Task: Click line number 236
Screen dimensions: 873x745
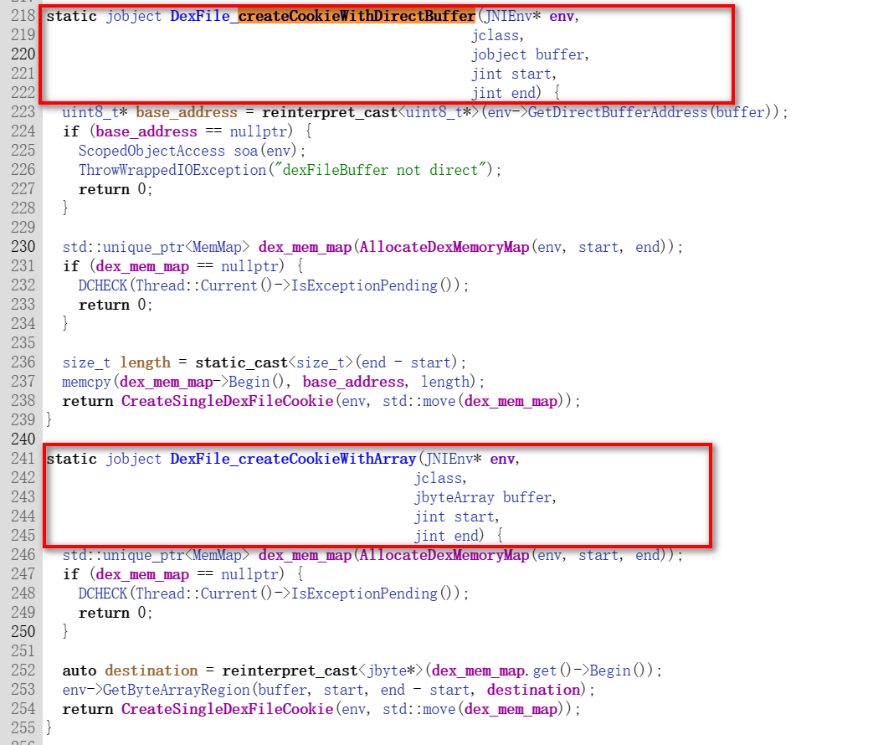Action: coord(23,362)
